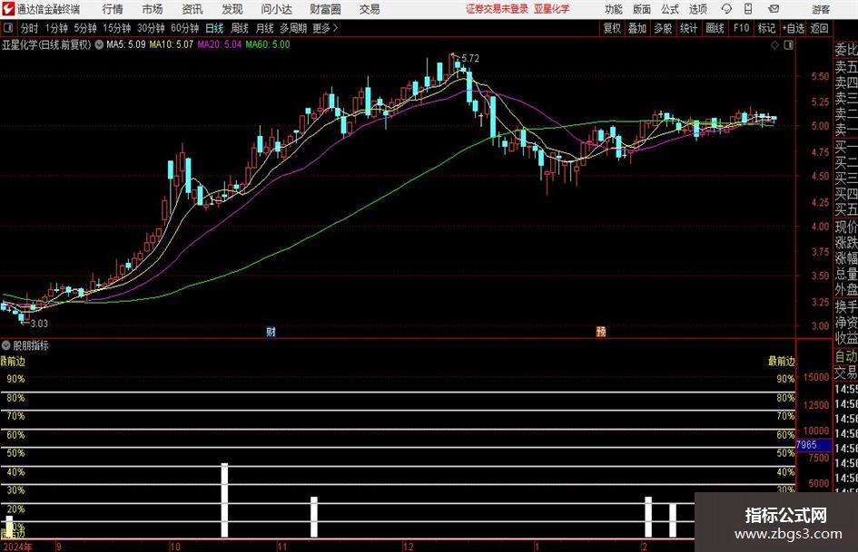Switch to the 60分钟 period tab
The image size is (858, 552).
click(x=185, y=28)
